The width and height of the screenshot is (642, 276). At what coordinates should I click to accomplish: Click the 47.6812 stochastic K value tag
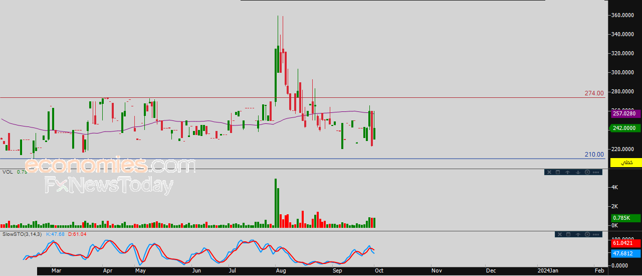[626, 253]
